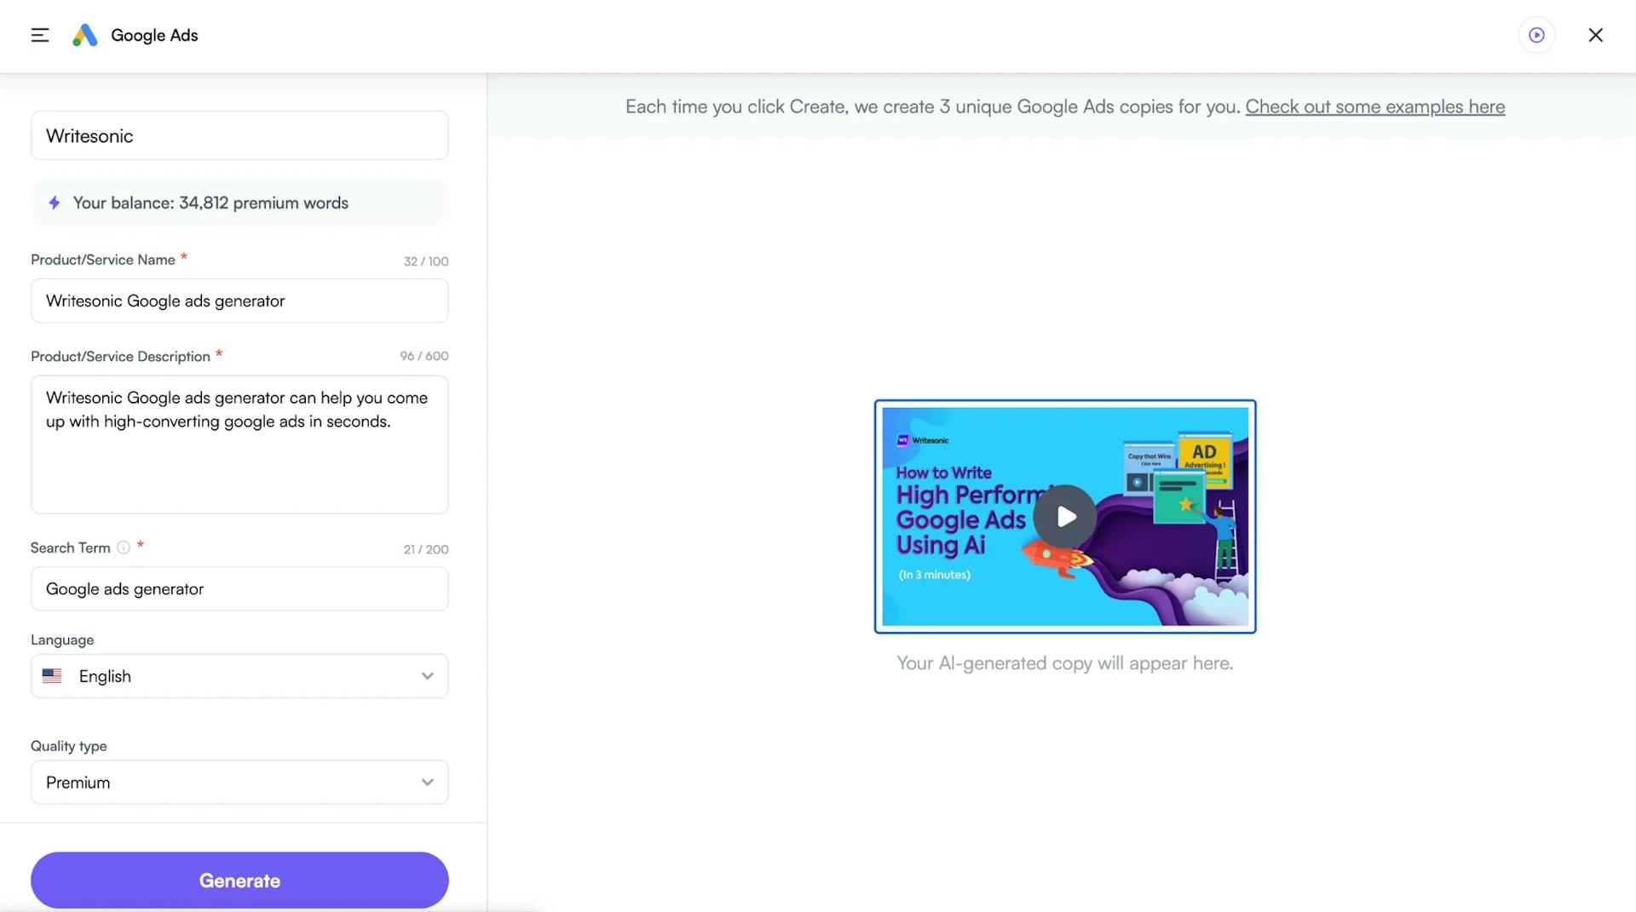Click the Google Ads triangle logo
This screenshot has width=1636, height=912.
coord(84,35)
